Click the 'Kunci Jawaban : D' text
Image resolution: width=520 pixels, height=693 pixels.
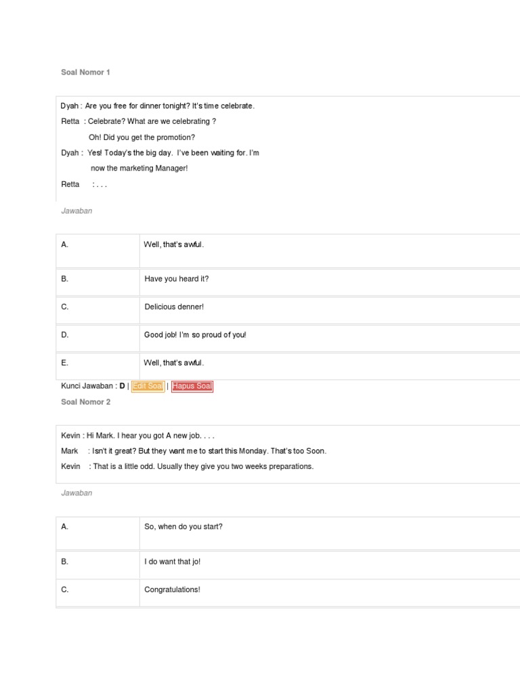pos(93,386)
